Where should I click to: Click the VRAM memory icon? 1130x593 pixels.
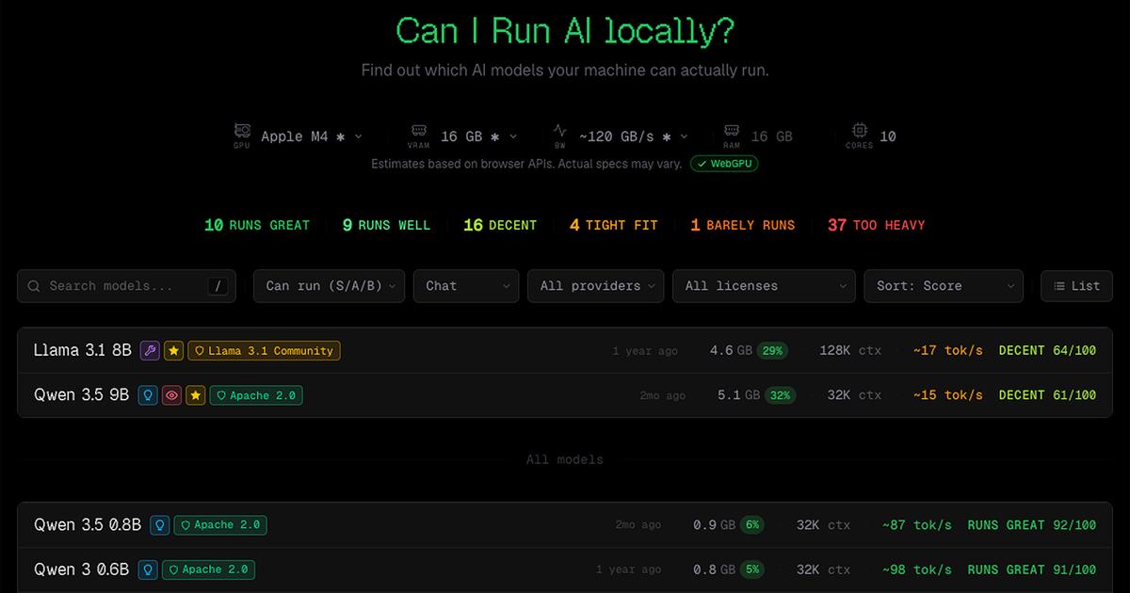coord(419,131)
